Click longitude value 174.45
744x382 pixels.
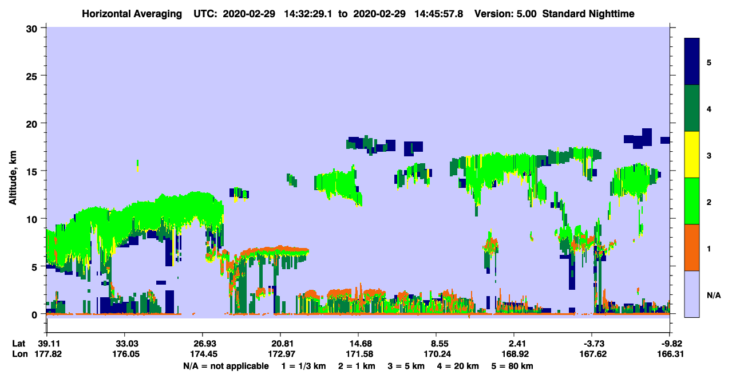(x=203, y=354)
